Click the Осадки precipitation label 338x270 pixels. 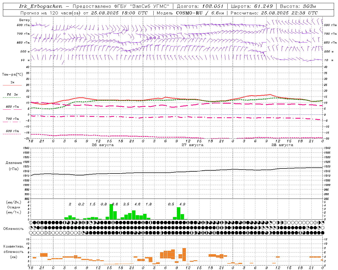click(x=14, y=207)
